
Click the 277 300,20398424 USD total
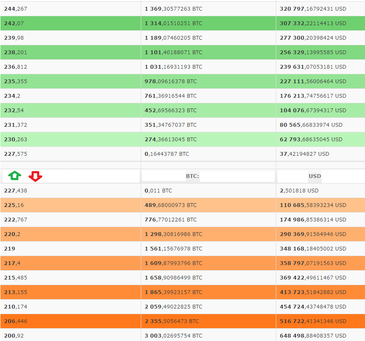(x=313, y=38)
